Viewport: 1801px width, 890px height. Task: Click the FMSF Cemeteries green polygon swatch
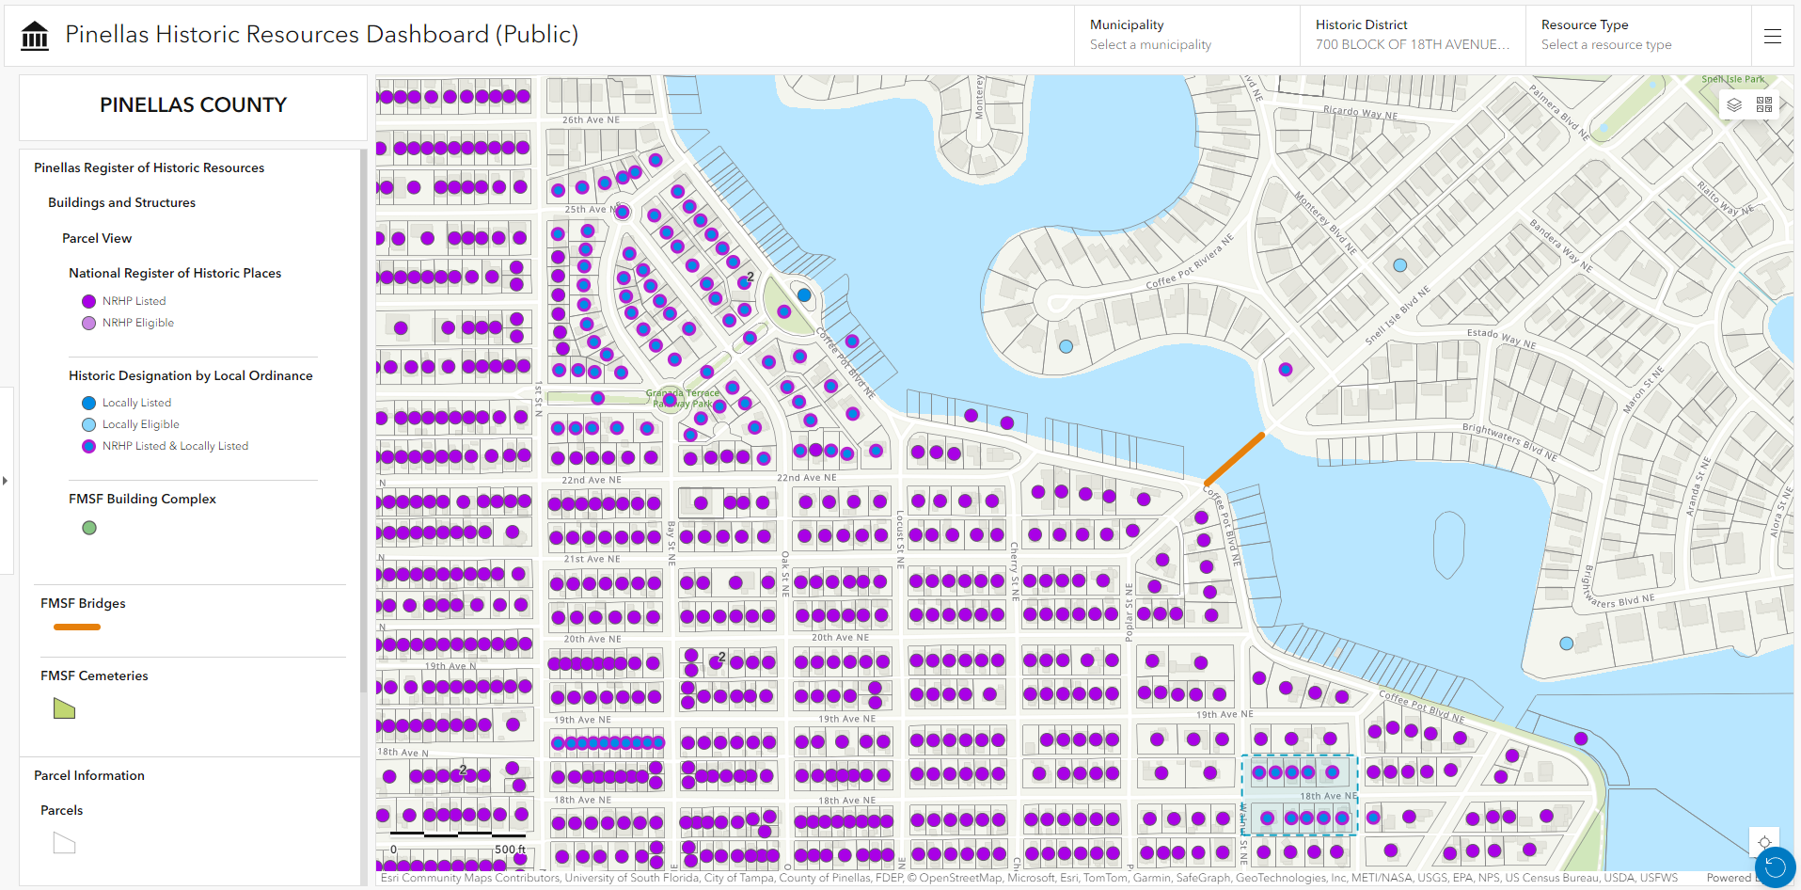click(x=64, y=708)
